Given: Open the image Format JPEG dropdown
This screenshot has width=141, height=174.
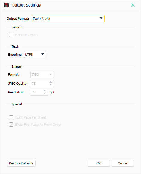Looking at the screenshot, I should pyautogui.click(x=42, y=75).
